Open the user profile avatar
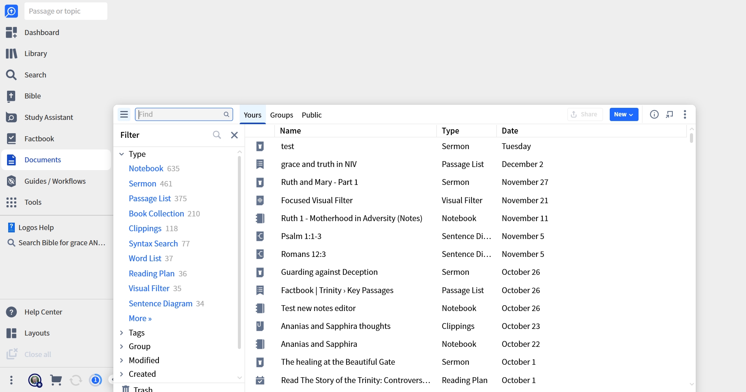The height and width of the screenshot is (392, 746). (x=35, y=380)
